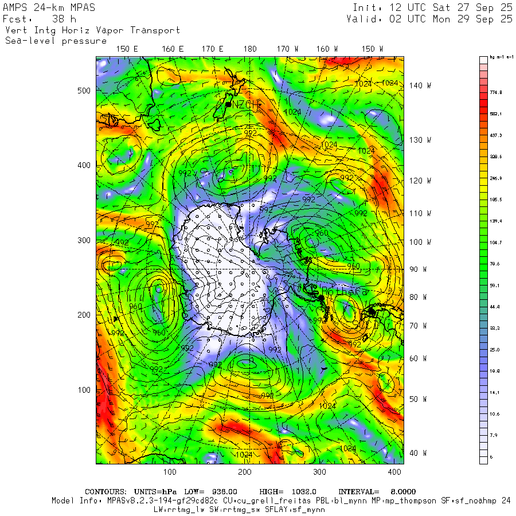Viewport: 516px width, 516px height.
Task: Click the '50 W' longitude label
Action: [x=418, y=399]
